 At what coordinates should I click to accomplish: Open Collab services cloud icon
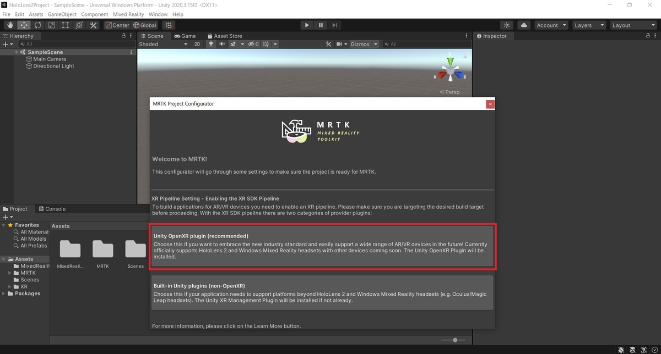(x=523, y=25)
